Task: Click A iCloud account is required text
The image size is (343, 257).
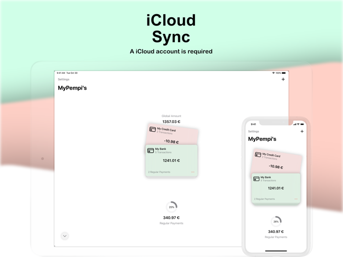Action: click(171, 51)
